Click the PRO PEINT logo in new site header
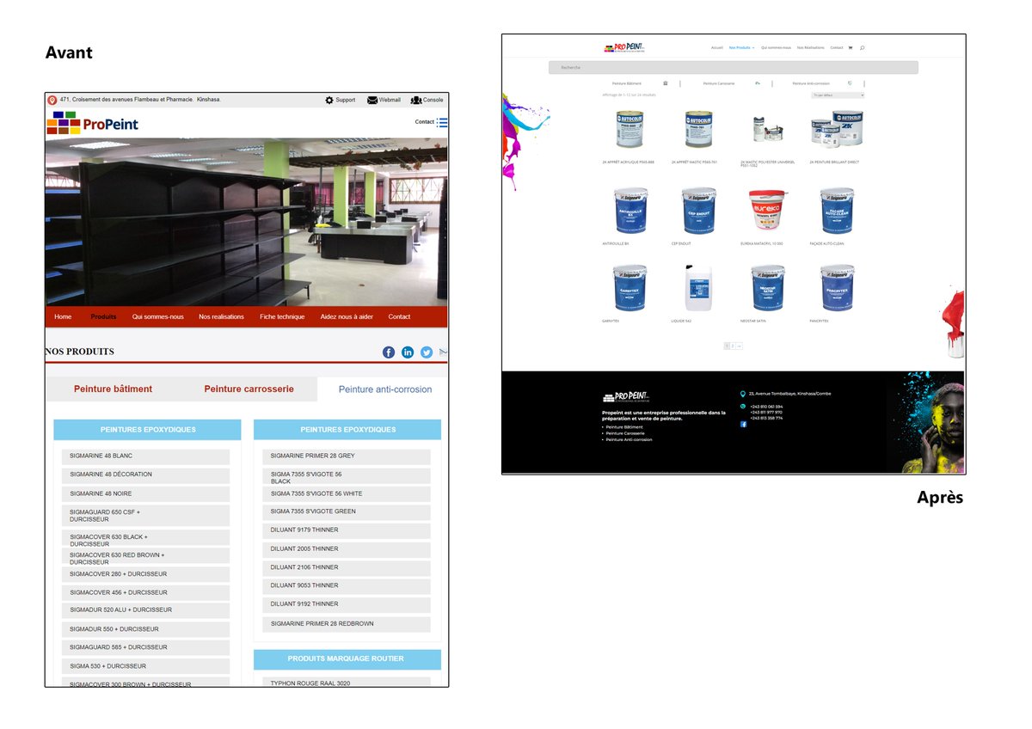 point(624,48)
